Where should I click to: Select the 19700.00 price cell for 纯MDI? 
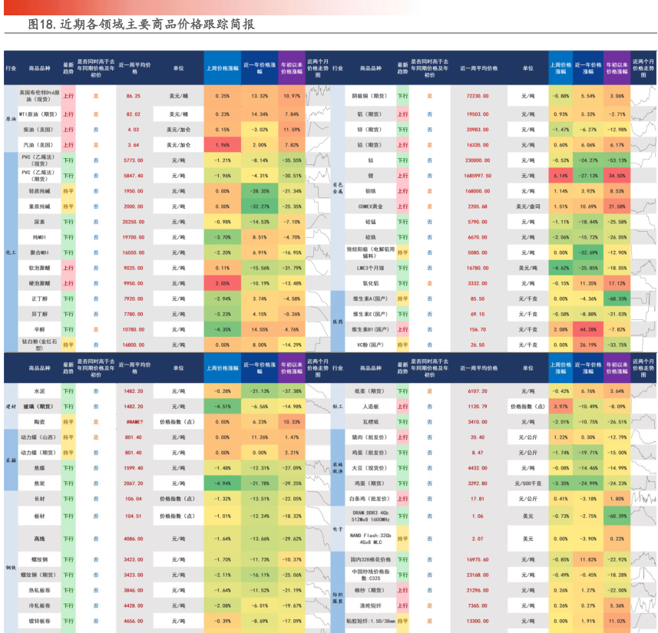tap(134, 237)
